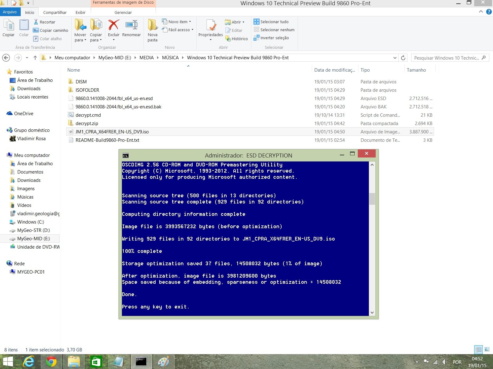Viewport: 493px width, 369px height.
Task: Switch to the Compartilhar ribbon tab
Action: [55, 12]
